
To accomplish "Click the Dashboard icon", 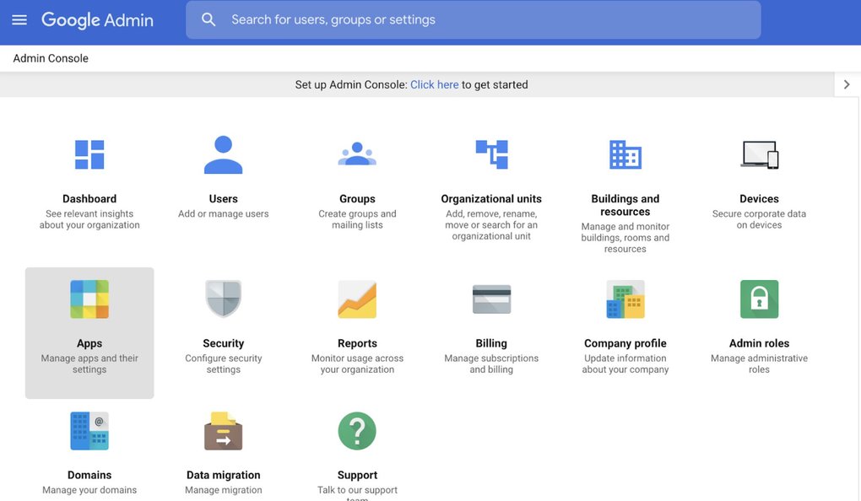I will pos(89,154).
